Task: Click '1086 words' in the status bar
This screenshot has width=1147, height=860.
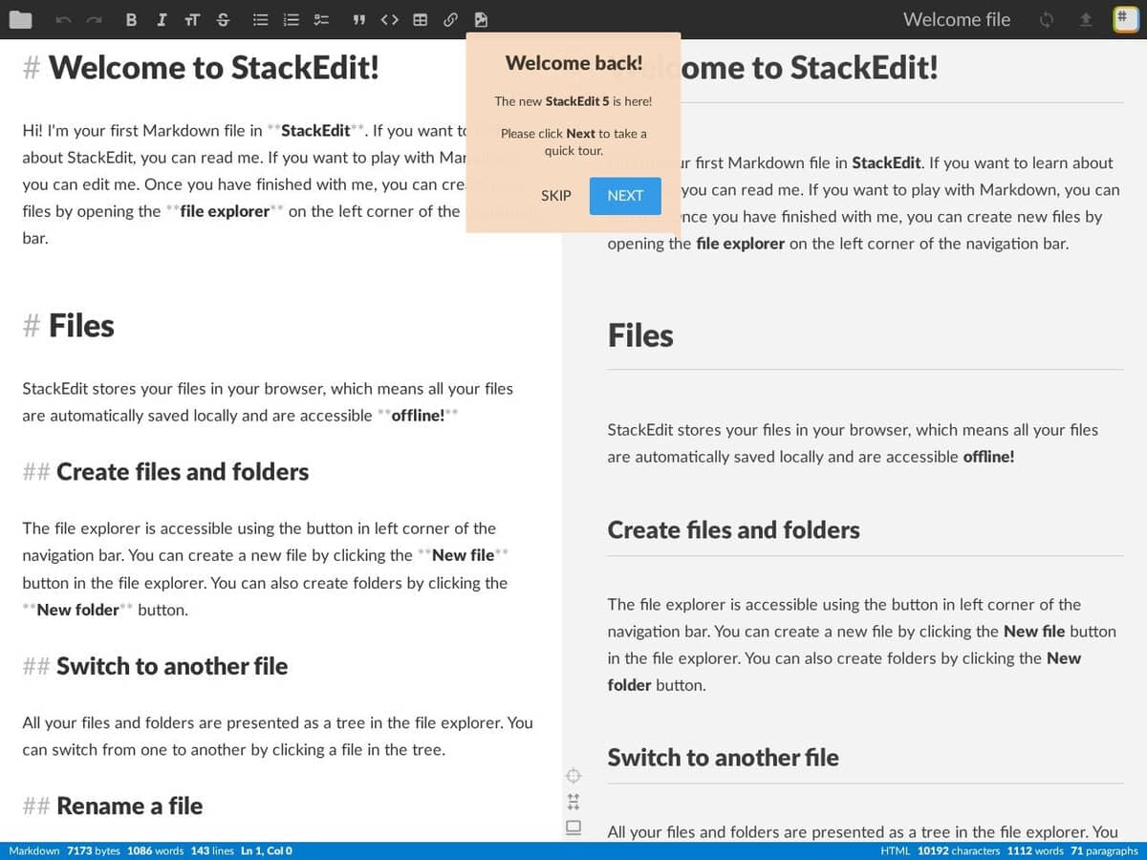Action: pyautogui.click(x=155, y=850)
